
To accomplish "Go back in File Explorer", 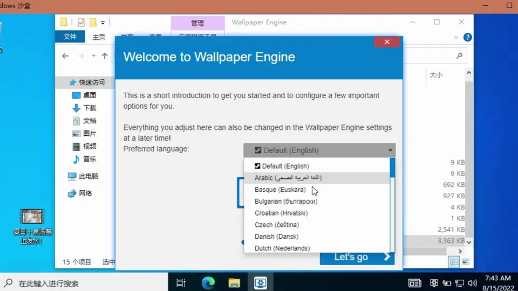I will 65,56.
